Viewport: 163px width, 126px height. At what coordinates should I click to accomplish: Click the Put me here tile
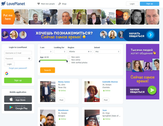click(x=8, y=17)
